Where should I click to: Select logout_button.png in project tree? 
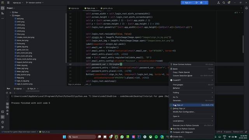coord(24,62)
